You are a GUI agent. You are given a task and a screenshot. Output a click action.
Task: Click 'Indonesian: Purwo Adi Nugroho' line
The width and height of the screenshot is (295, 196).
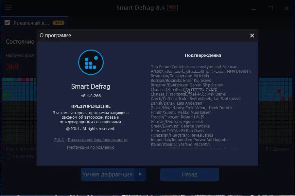(x=189, y=140)
